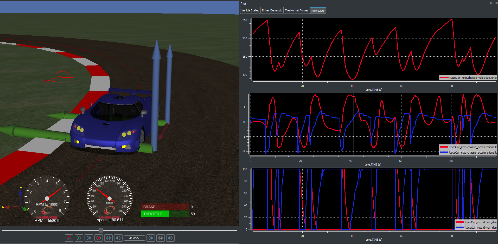Click the longitudinal velocity legend entry
The height and width of the screenshot is (244, 498).
pyautogui.click(x=468, y=78)
